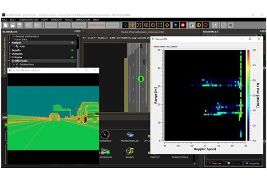The height and width of the screenshot is (178, 267).
Task: Click the Rx Pwr color scale bar
Action: [248, 95]
